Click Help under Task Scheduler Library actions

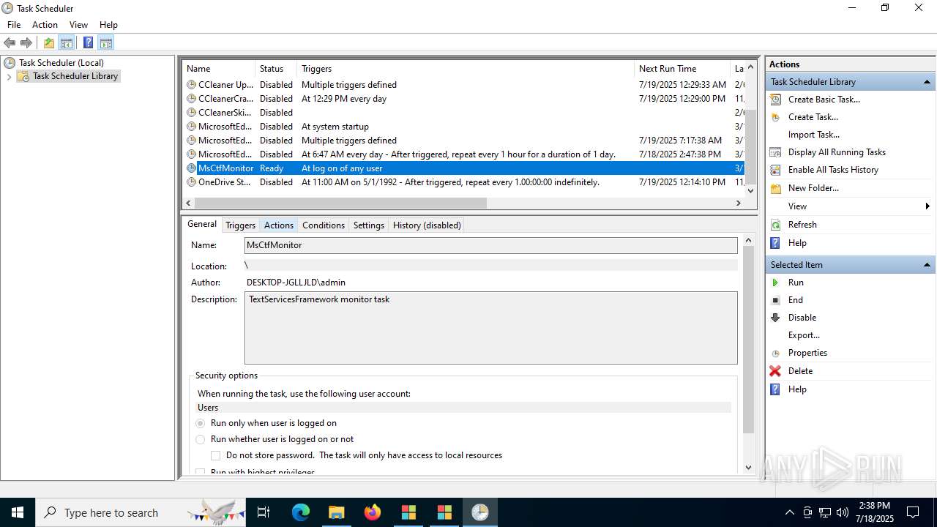click(797, 243)
